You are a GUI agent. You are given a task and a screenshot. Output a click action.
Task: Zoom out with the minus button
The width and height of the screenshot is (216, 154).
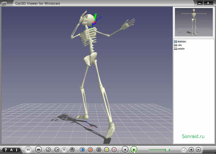(x=198, y=150)
